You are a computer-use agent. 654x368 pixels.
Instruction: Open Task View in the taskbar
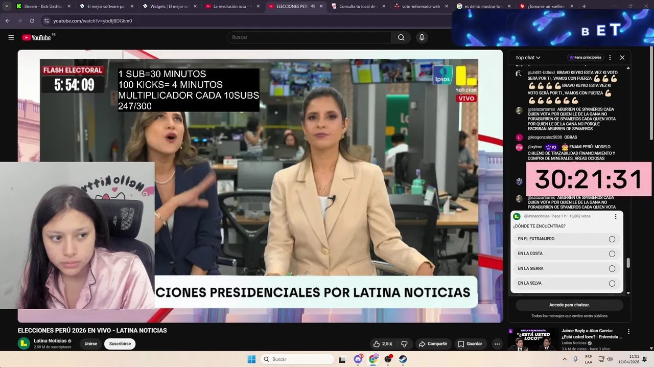342,359
